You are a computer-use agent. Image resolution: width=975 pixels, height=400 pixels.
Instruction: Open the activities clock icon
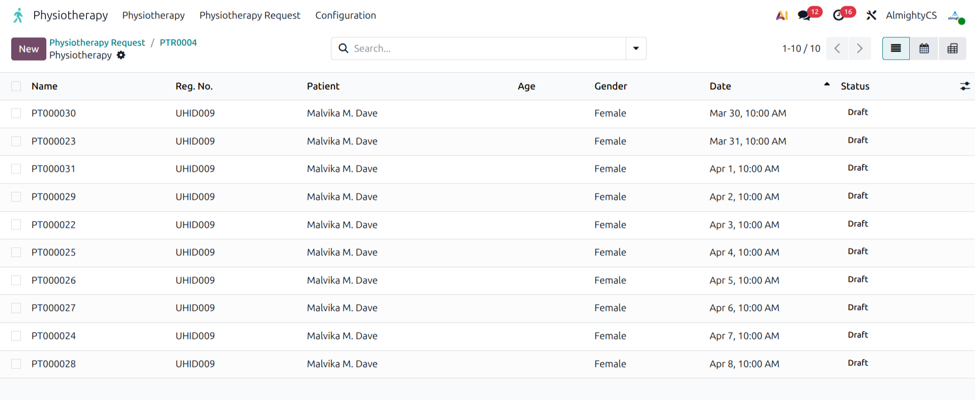pos(839,15)
